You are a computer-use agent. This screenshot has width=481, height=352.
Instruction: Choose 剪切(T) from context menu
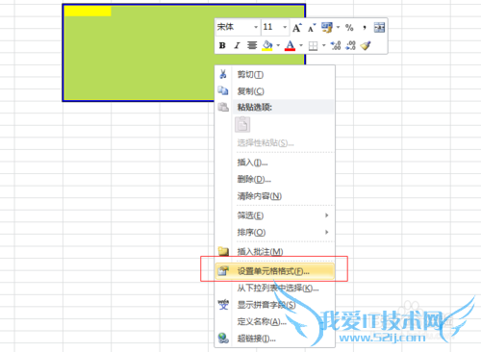click(275, 75)
